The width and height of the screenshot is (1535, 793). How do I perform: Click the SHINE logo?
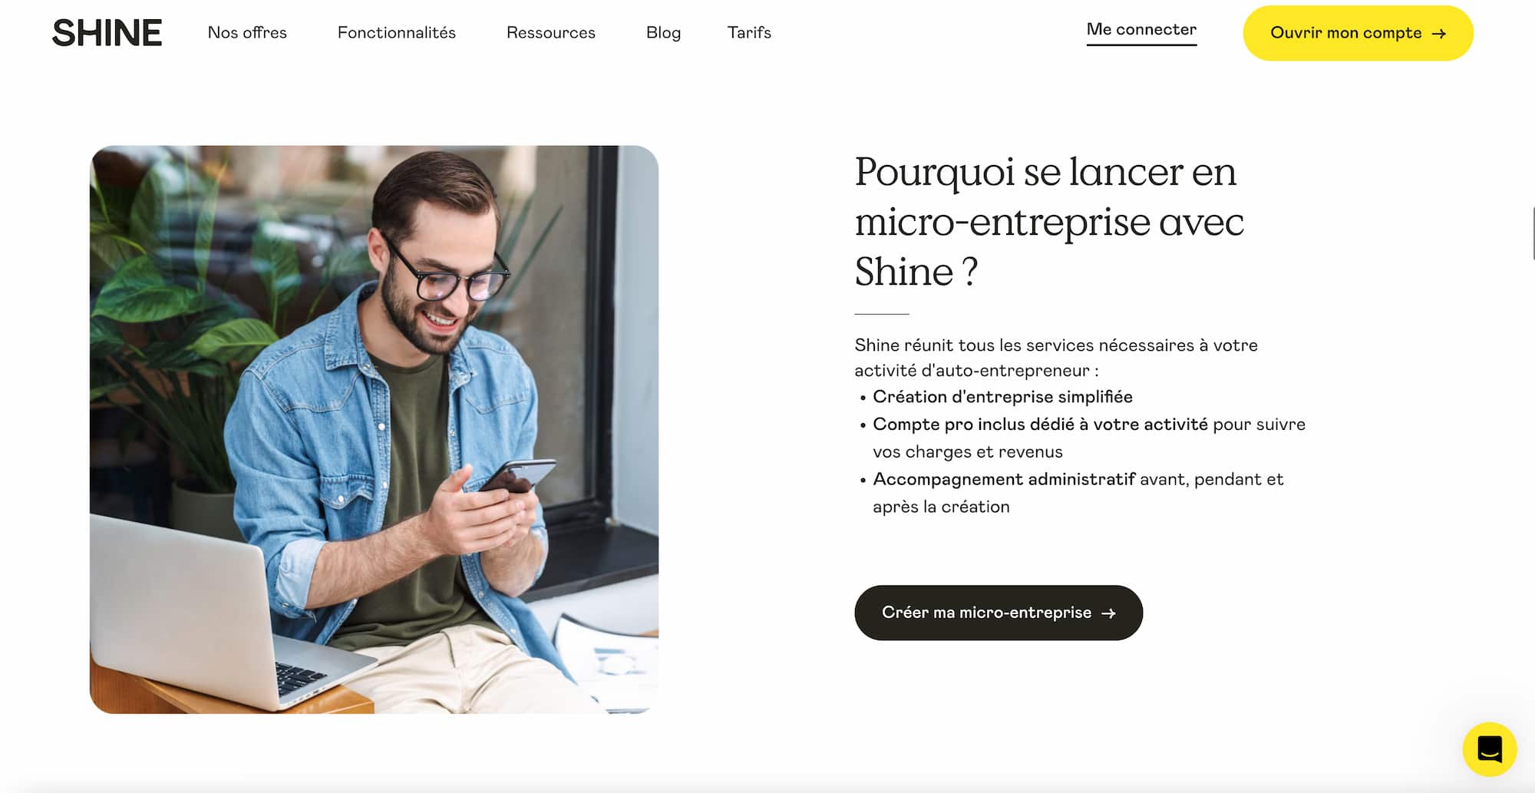click(x=107, y=33)
